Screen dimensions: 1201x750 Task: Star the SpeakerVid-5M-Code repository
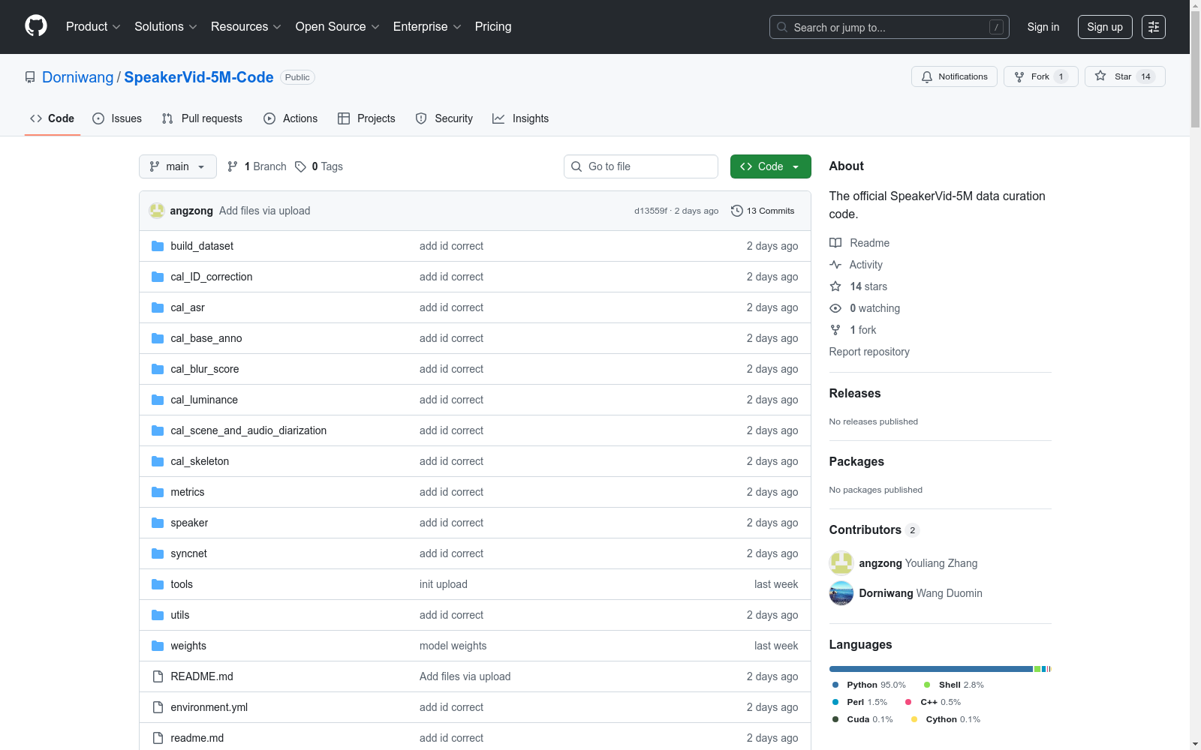pos(1124,76)
